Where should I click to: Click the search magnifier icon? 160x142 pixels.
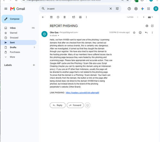(x=43, y=9)
